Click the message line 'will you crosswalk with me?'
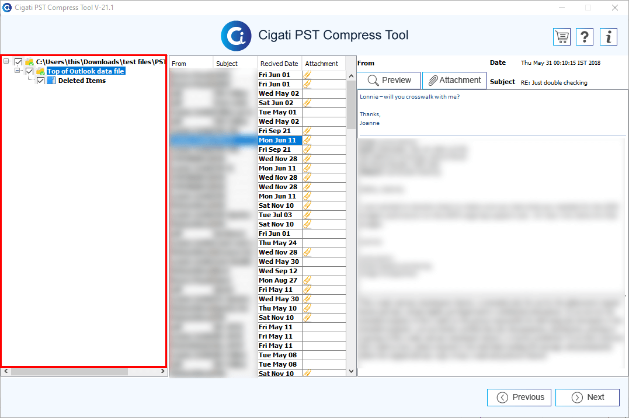 [422, 97]
